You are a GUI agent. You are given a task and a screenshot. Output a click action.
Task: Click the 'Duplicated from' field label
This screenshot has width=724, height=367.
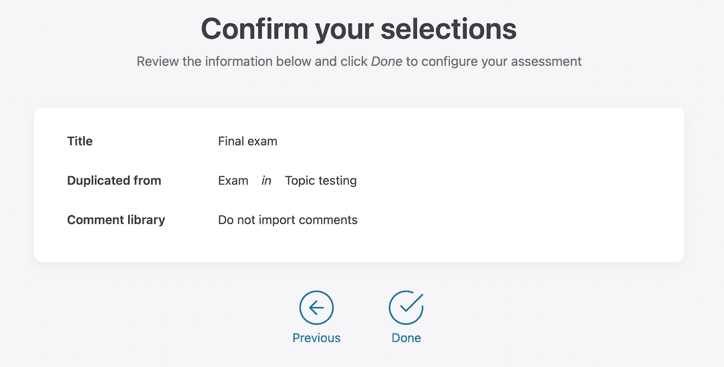(x=114, y=181)
